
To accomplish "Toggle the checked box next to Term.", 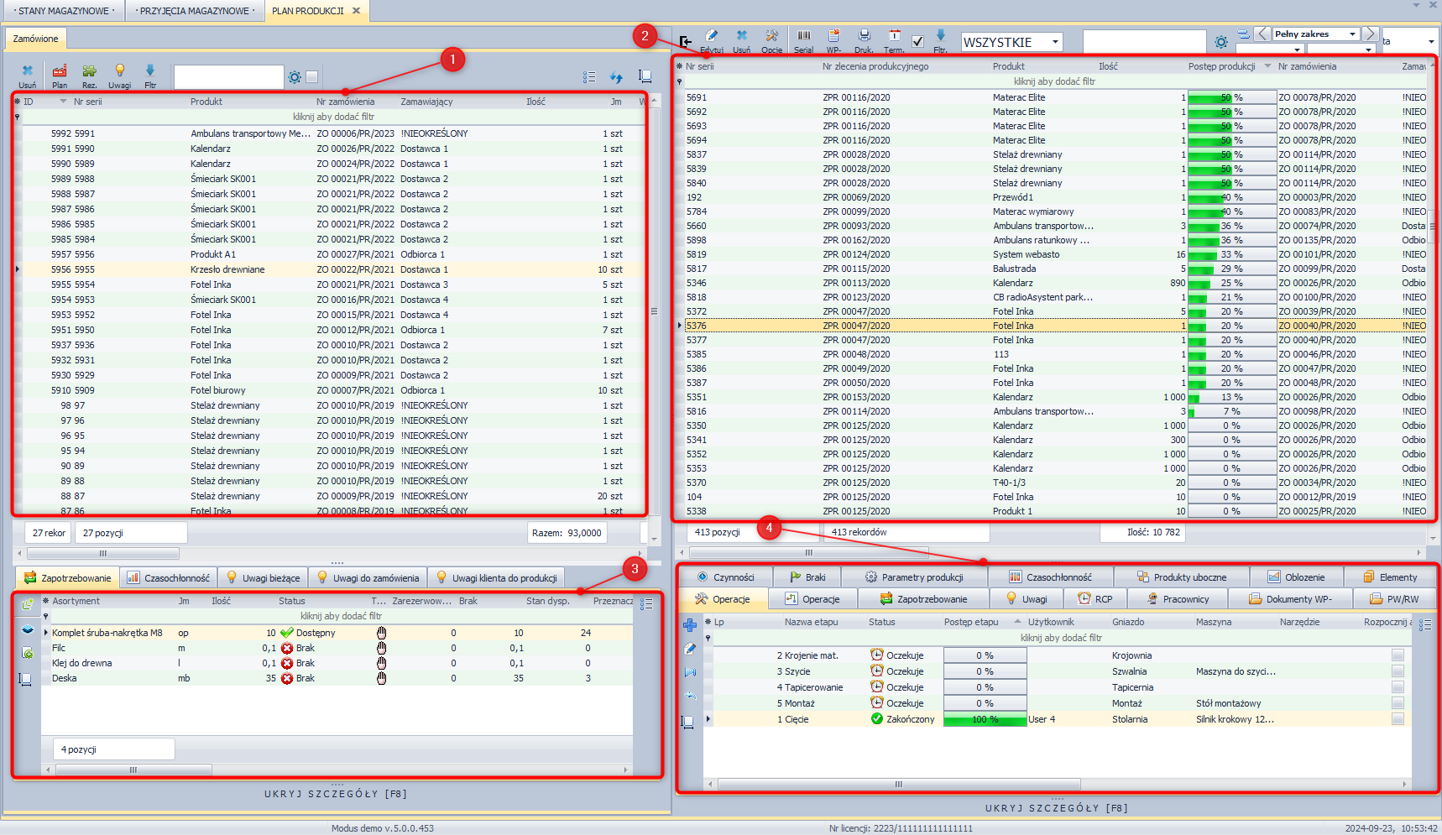I will (x=917, y=41).
